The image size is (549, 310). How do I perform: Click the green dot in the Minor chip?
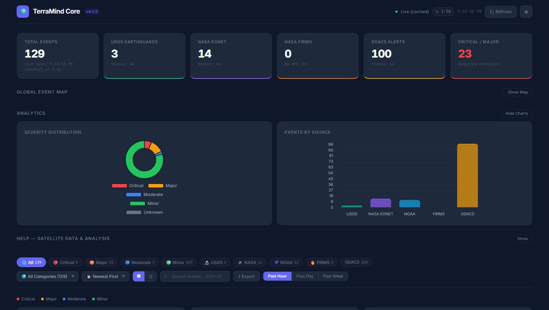click(168, 262)
